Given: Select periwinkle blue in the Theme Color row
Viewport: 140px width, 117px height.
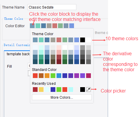Looking at the screenshot, I should pyautogui.click(x=77, y=40).
